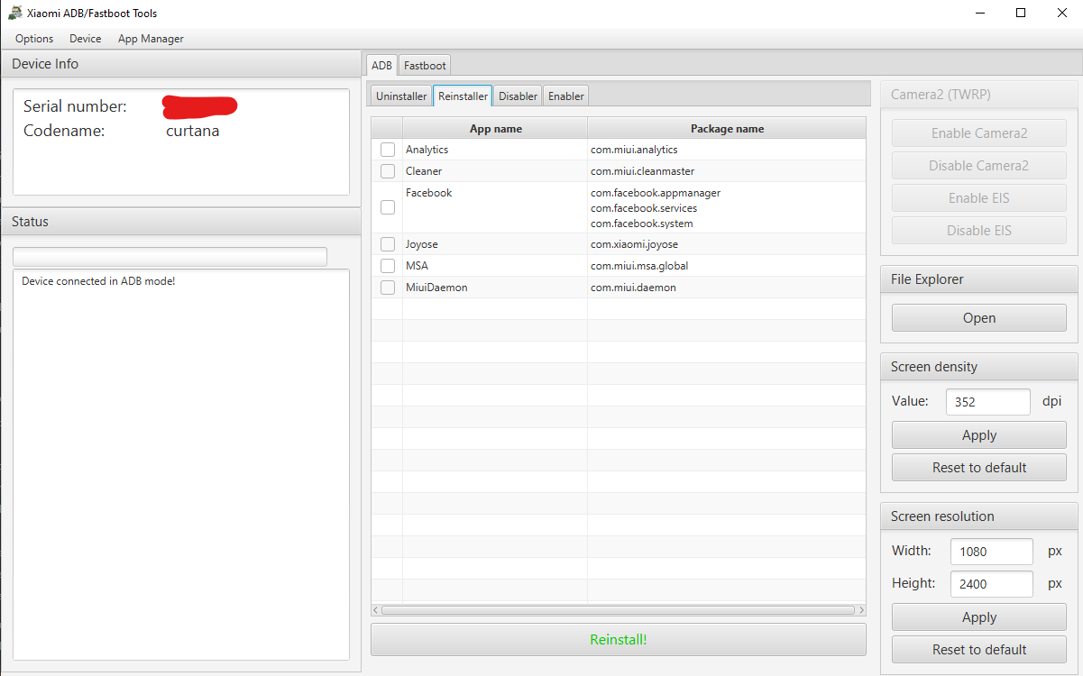Click the com.miui.analytics package cell
Image resolution: width=1083 pixels, height=676 pixels.
(x=727, y=150)
